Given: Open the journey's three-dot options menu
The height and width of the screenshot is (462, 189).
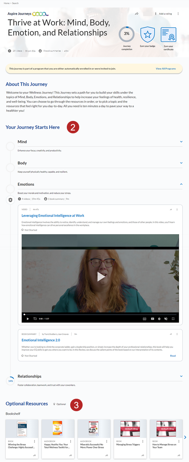Looking at the screenshot, I should coord(178,14).
